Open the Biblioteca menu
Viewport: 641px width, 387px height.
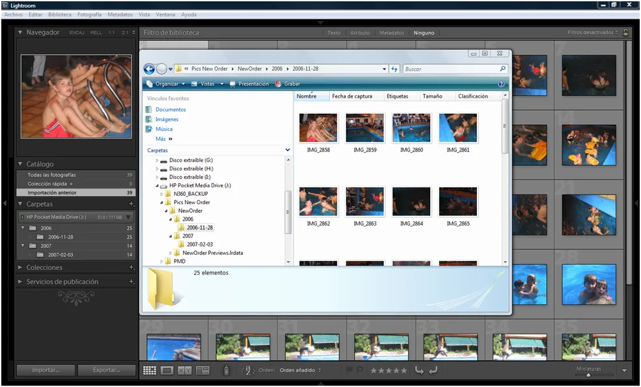point(60,14)
